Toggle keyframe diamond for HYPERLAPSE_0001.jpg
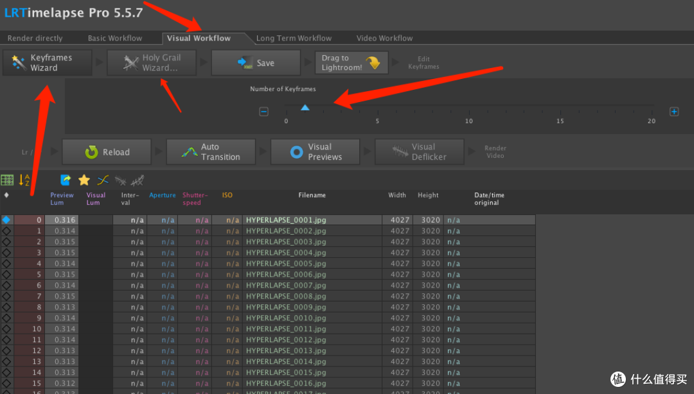 tap(6, 219)
